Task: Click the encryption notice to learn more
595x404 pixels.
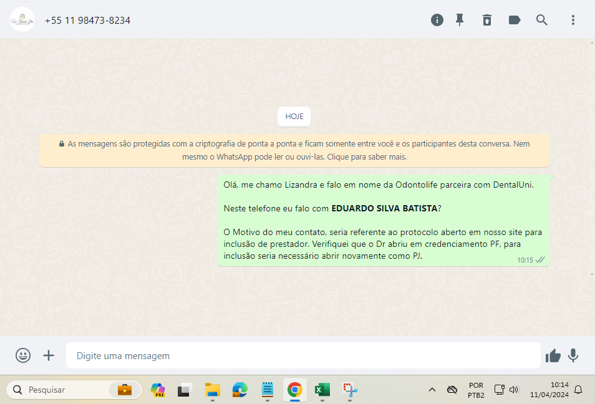Action: coord(294,150)
